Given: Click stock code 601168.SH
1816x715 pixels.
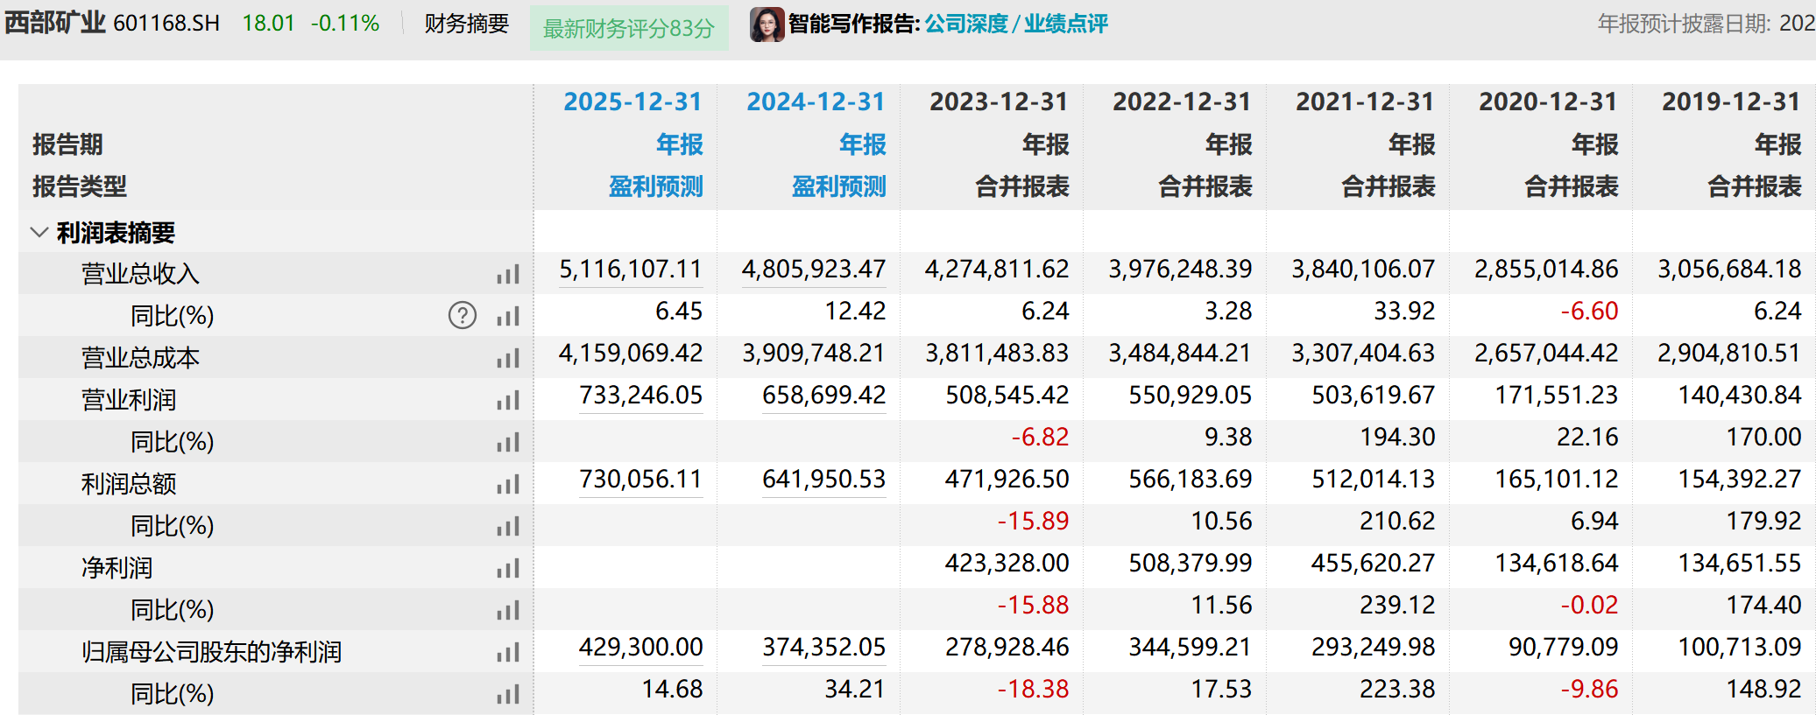Looking at the screenshot, I should point(167,24).
